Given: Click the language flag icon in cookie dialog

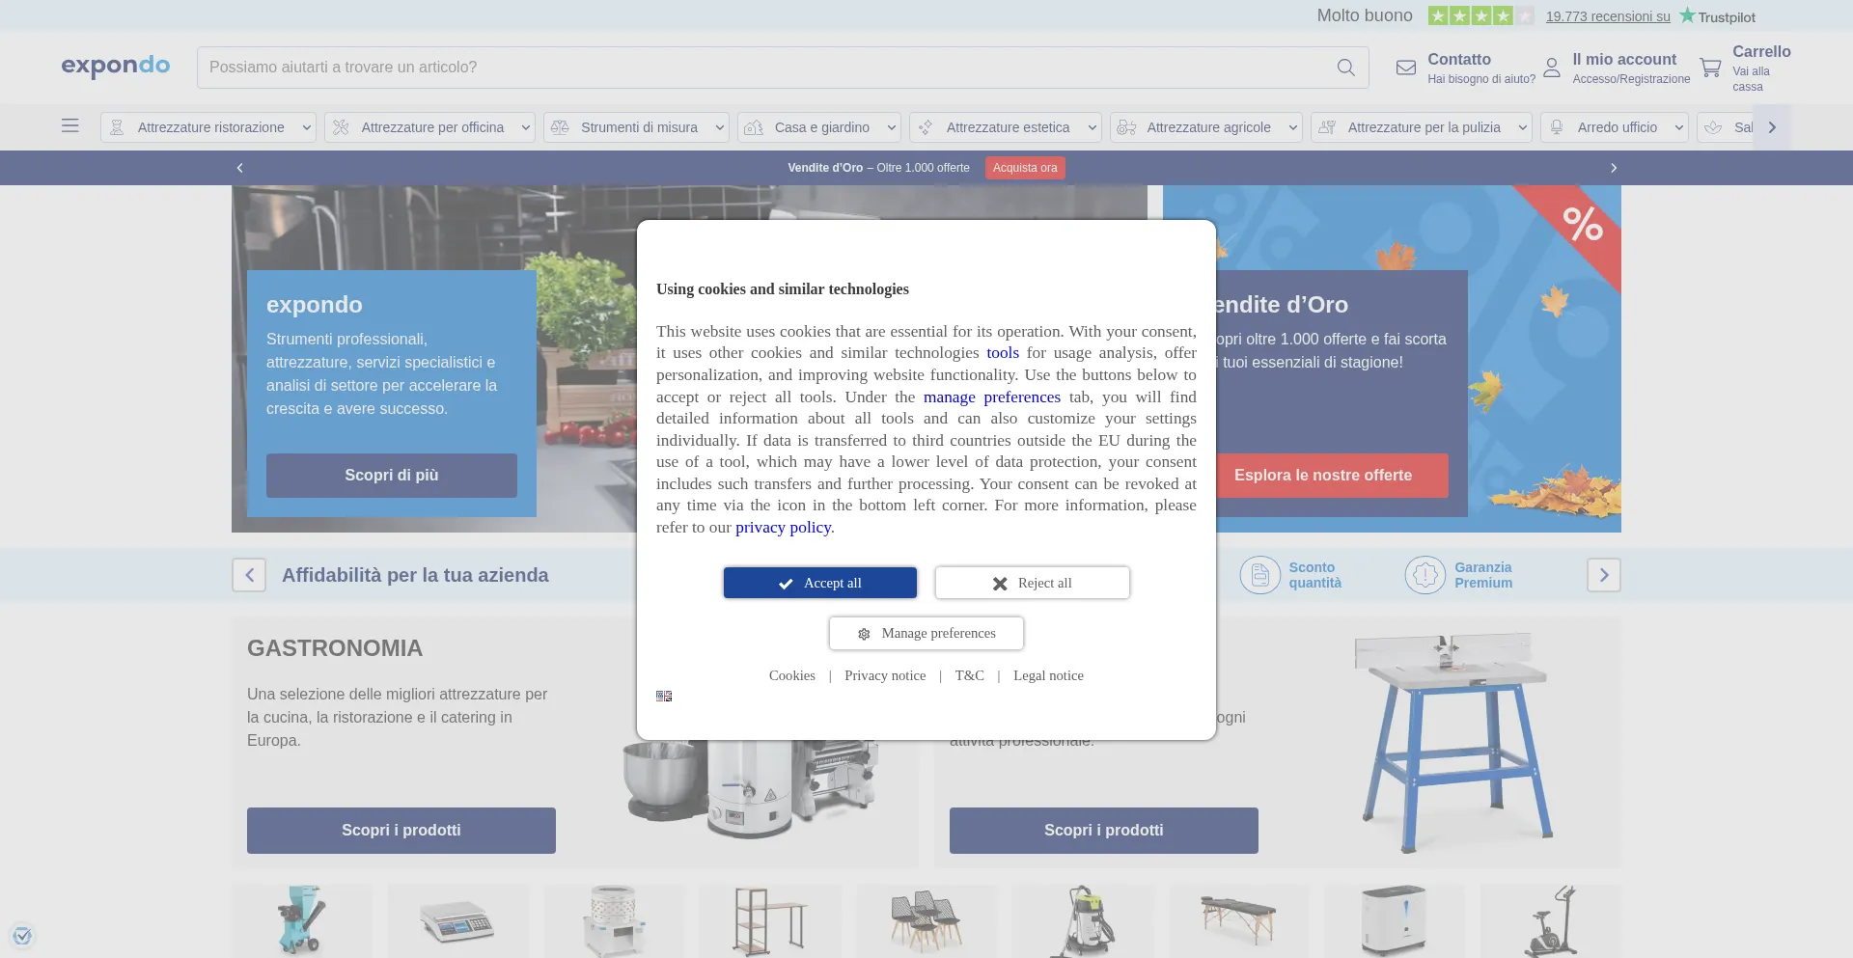Looking at the screenshot, I should click(664, 696).
